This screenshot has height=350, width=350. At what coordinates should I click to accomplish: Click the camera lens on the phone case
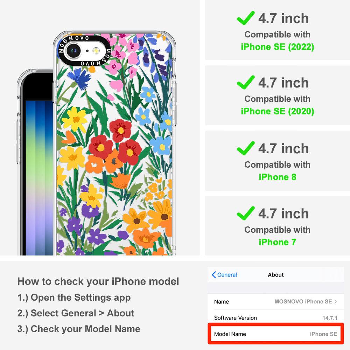coord(73,51)
